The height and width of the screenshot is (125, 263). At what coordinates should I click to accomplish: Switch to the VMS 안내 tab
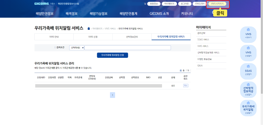tap(54, 37)
